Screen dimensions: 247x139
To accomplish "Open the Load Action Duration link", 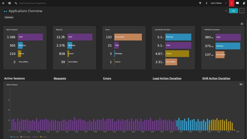I will point(167,78).
